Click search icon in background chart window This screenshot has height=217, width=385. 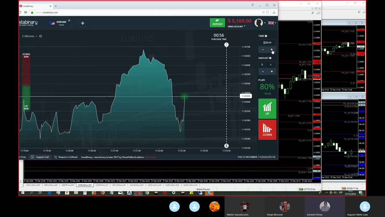pos(313,13)
